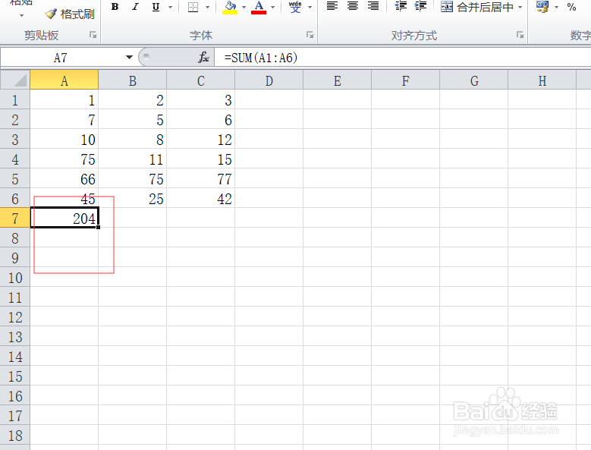Open Name Box dropdown arrow

pyautogui.click(x=129, y=58)
